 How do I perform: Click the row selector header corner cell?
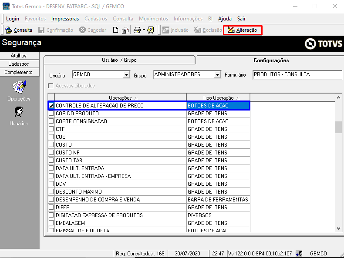tap(51, 97)
